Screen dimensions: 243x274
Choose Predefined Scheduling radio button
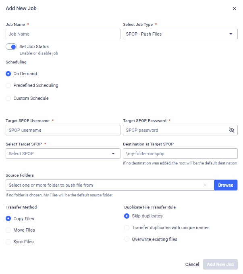[x=8, y=86]
